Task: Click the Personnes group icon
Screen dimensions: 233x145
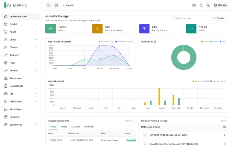Action: point(6,78)
